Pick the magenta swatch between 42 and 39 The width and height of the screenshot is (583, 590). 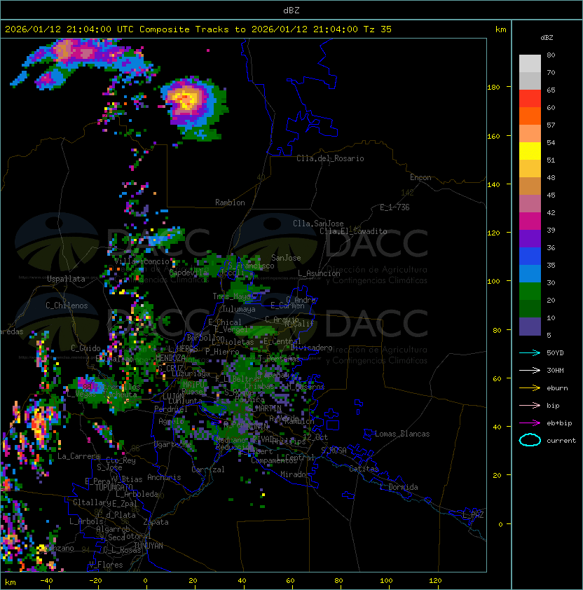[x=530, y=221]
